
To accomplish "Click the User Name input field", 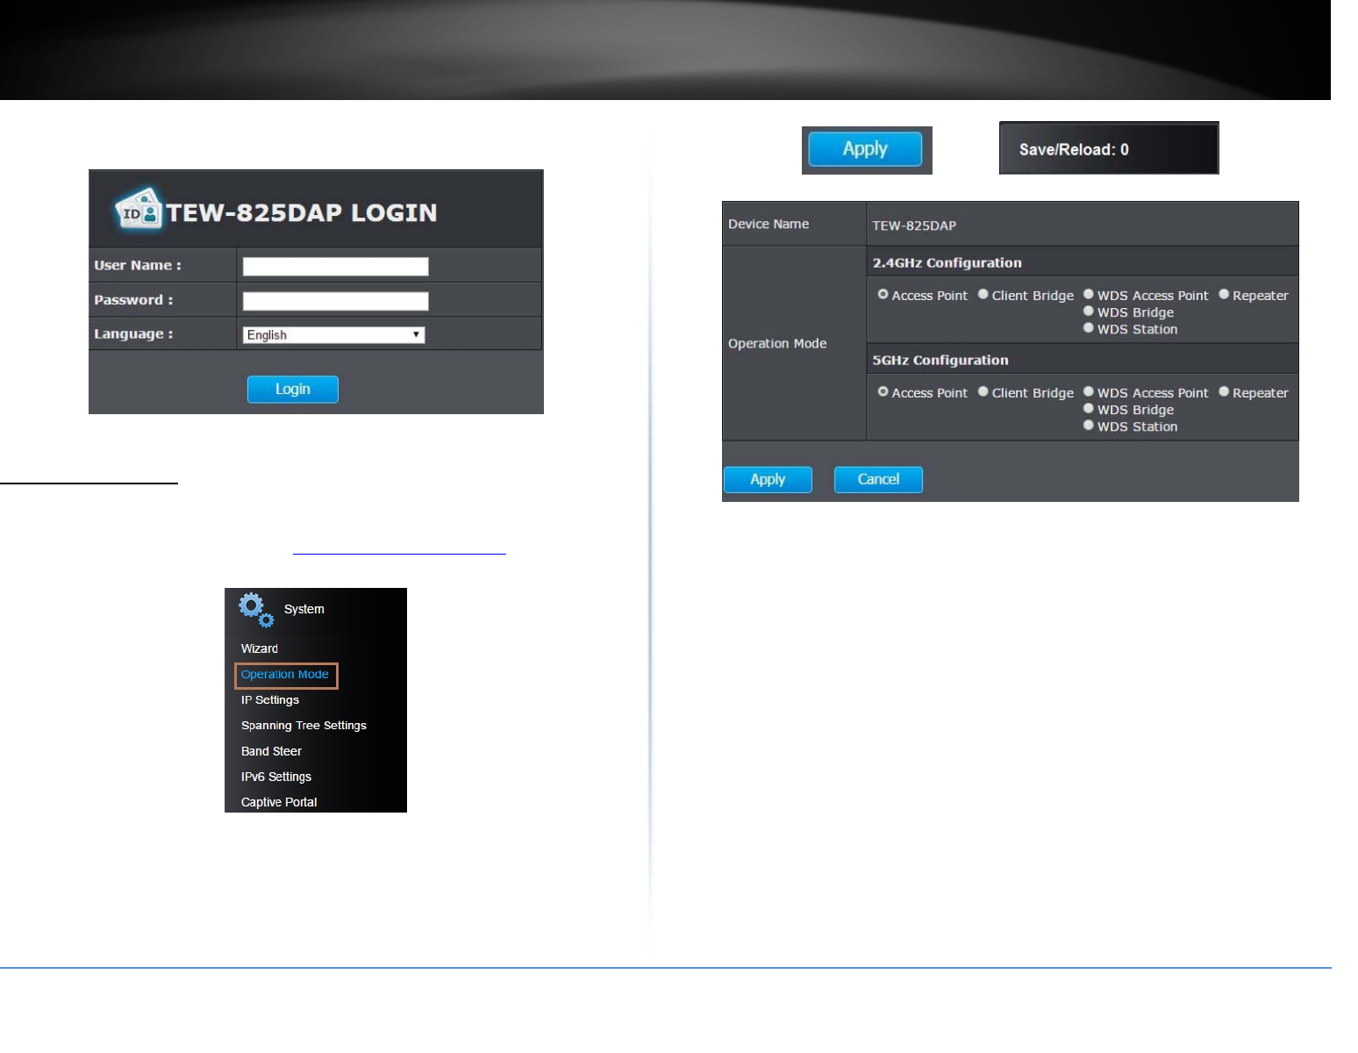I will pyautogui.click(x=335, y=267).
